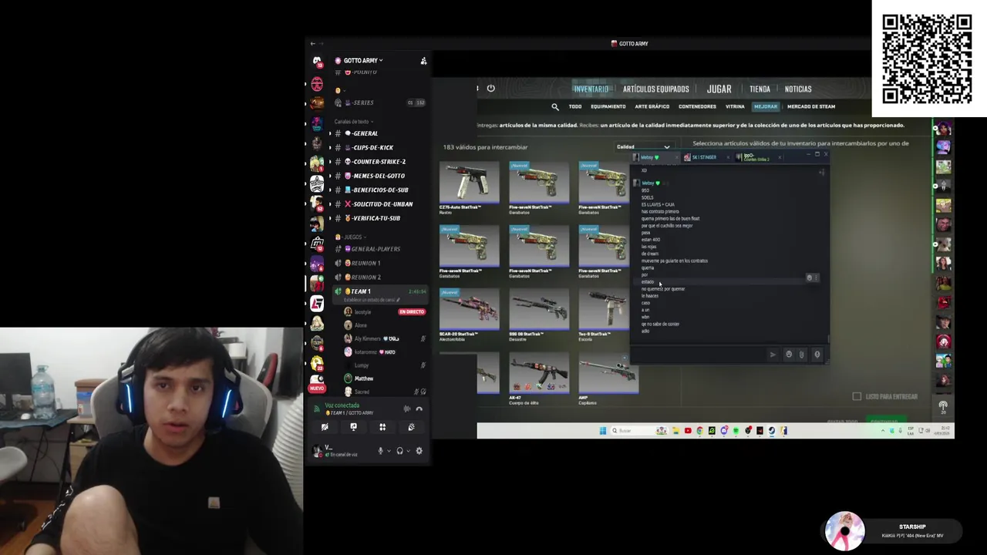Check the LISTO PARA ENTREGAR checkbox

coord(857,396)
